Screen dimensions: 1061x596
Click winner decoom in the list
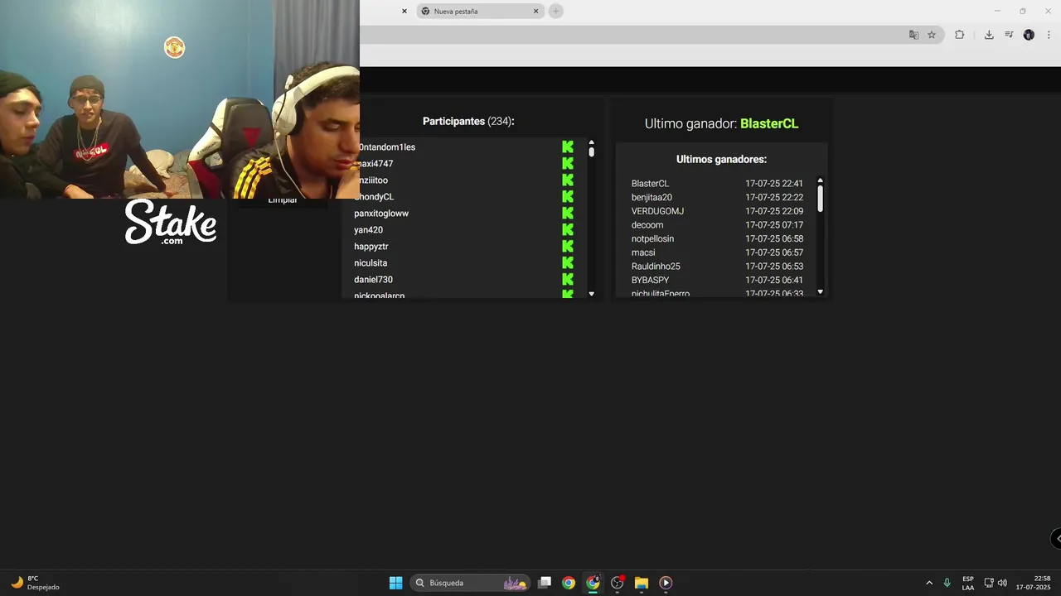[x=647, y=225]
